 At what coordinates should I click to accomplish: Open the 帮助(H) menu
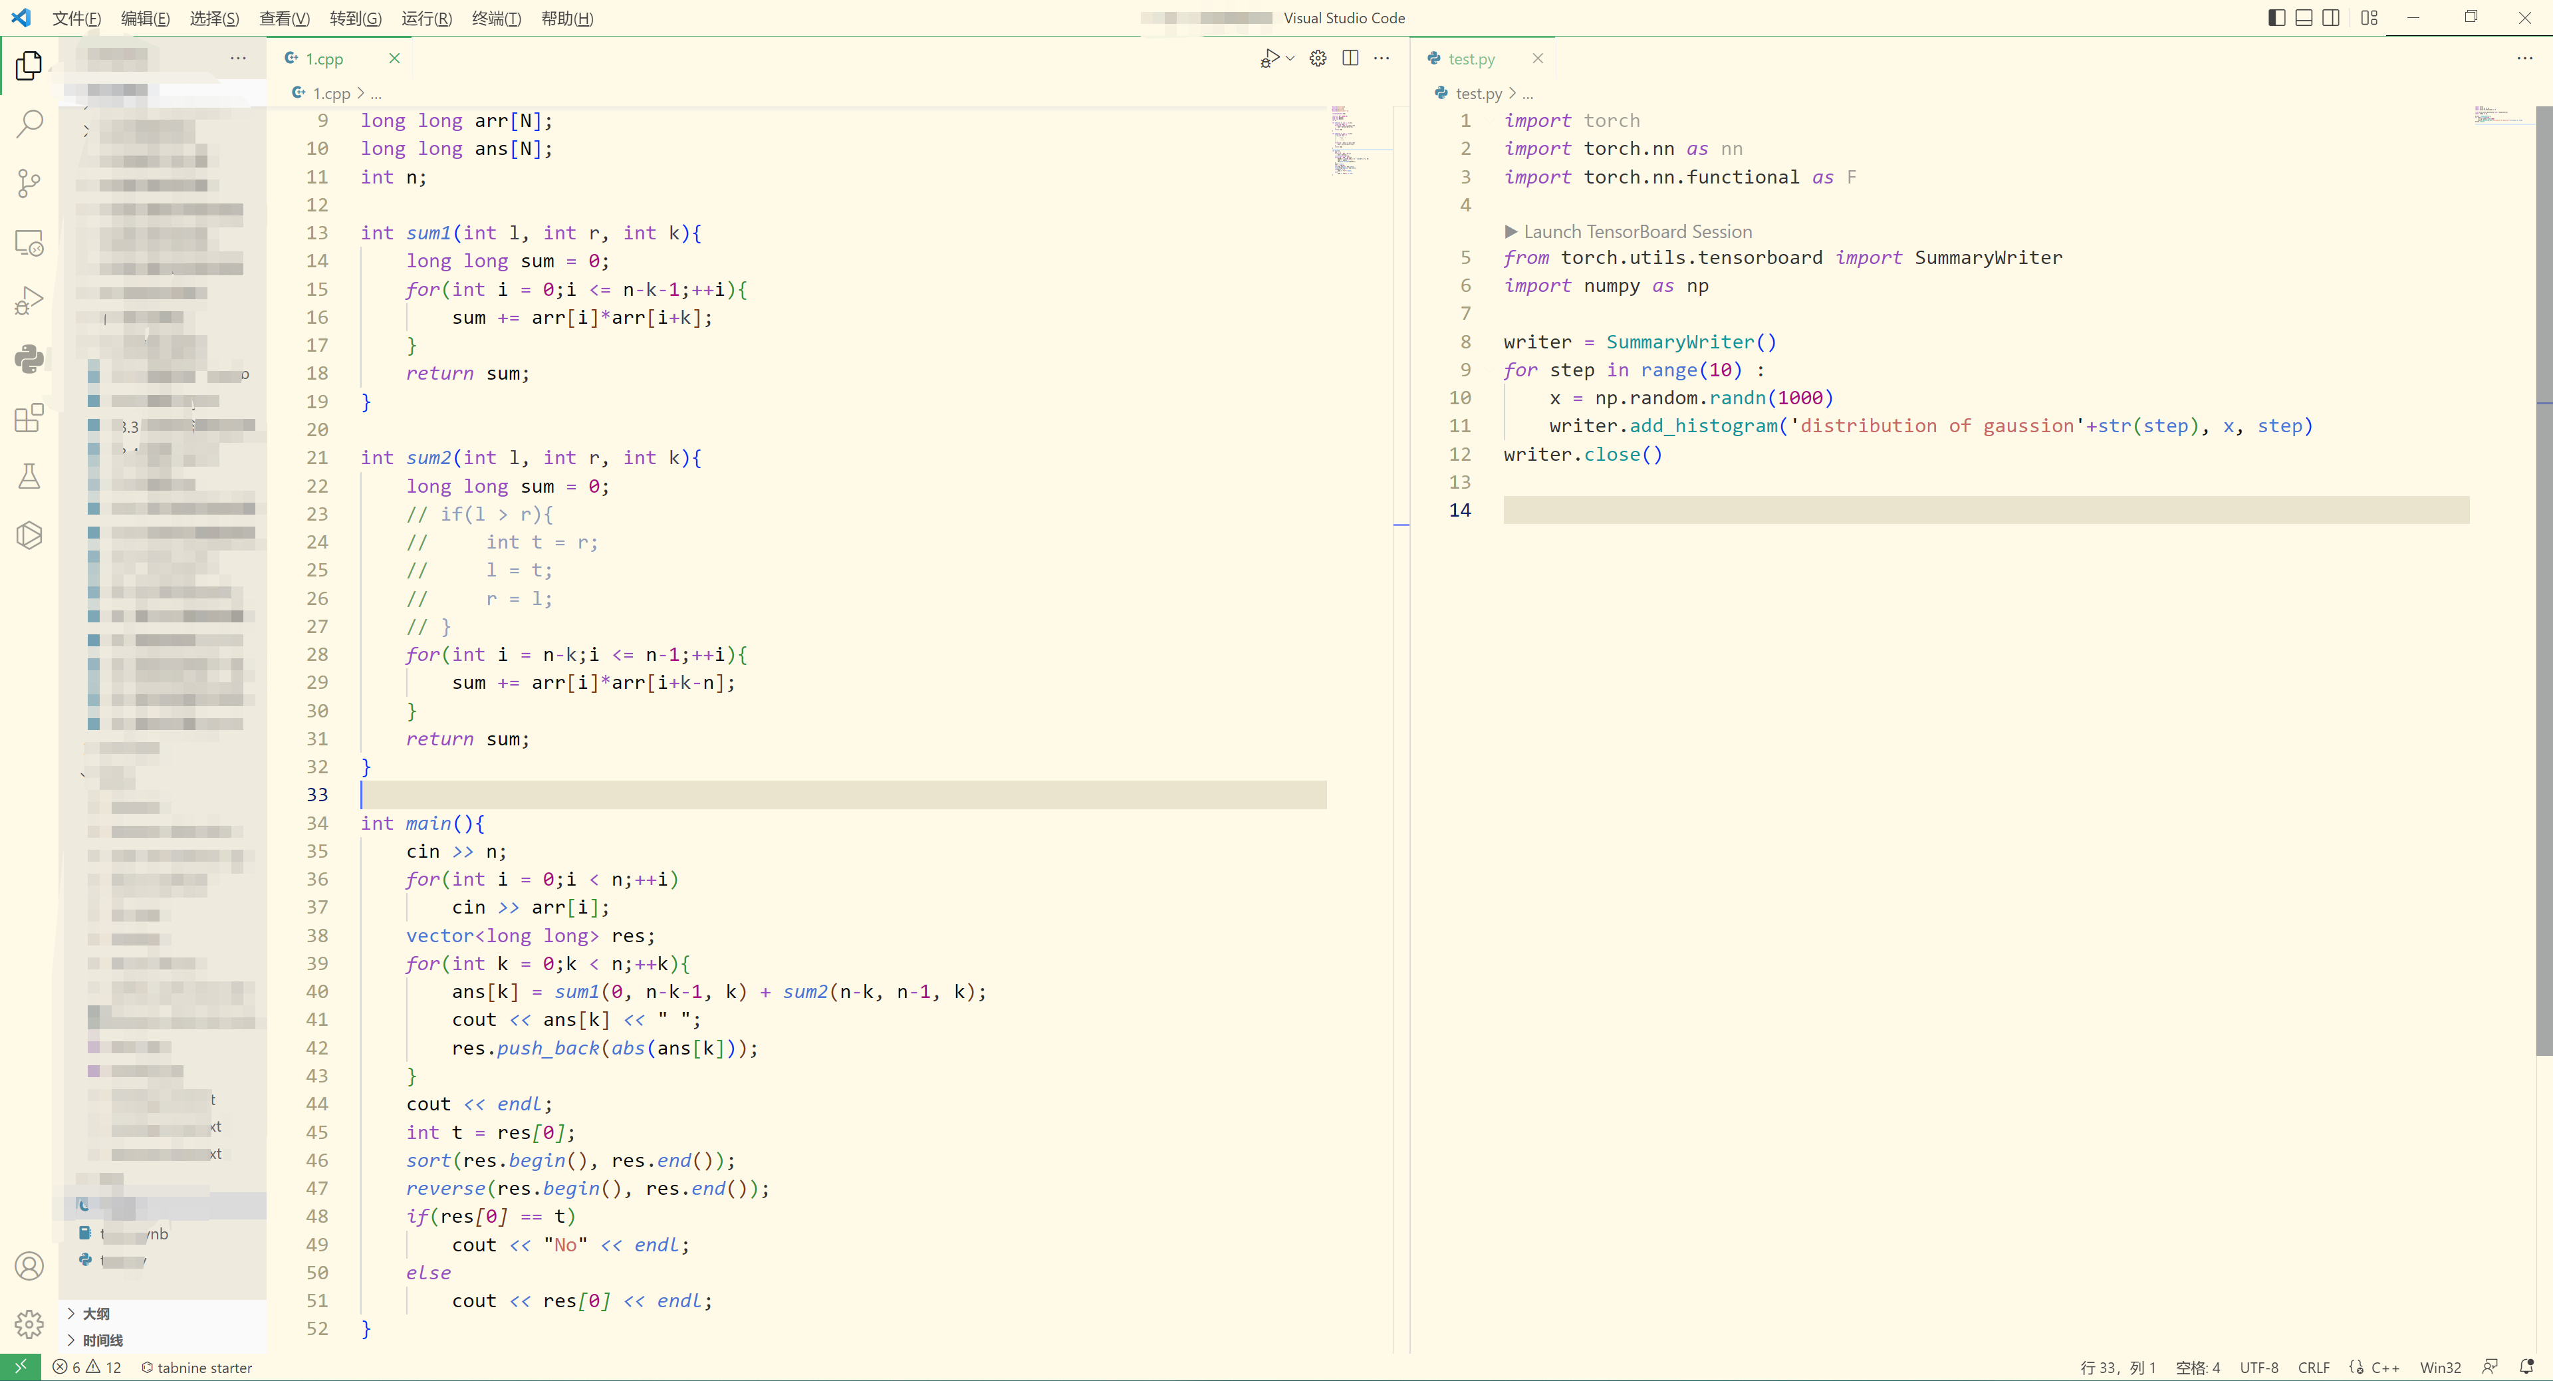tap(567, 19)
